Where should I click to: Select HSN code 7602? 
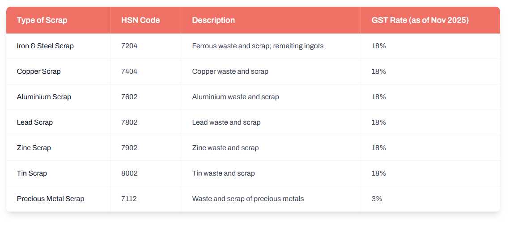(x=129, y=97)
